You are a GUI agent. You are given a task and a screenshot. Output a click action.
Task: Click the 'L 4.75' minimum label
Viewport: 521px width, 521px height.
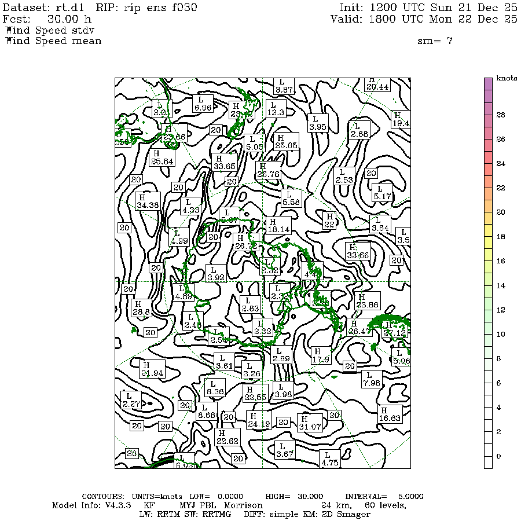(x=330, y=458)
